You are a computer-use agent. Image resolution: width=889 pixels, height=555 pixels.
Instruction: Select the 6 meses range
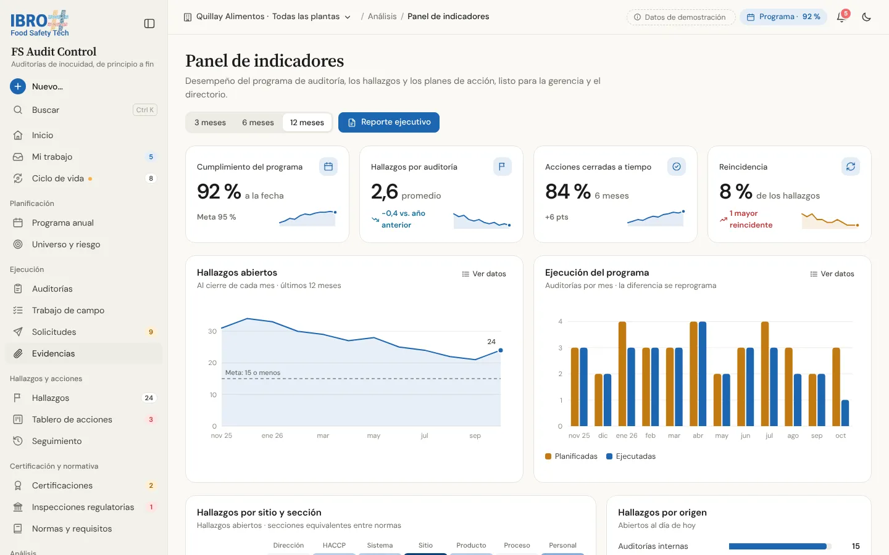[x=258, y=123]
